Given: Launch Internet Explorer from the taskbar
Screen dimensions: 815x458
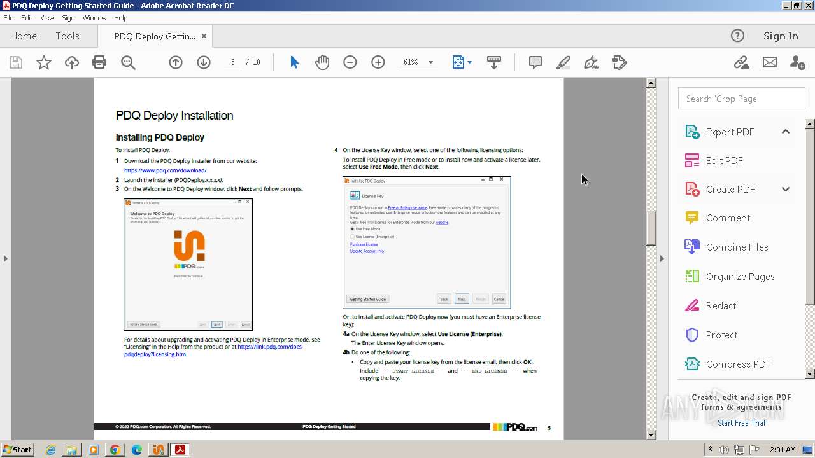Looking at the screenshot, I should tap(50, 450).
